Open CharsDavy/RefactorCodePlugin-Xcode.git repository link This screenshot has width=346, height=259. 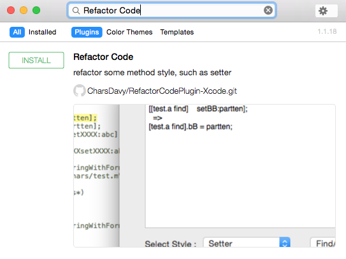pyautogui.click(x=162, y=91)
